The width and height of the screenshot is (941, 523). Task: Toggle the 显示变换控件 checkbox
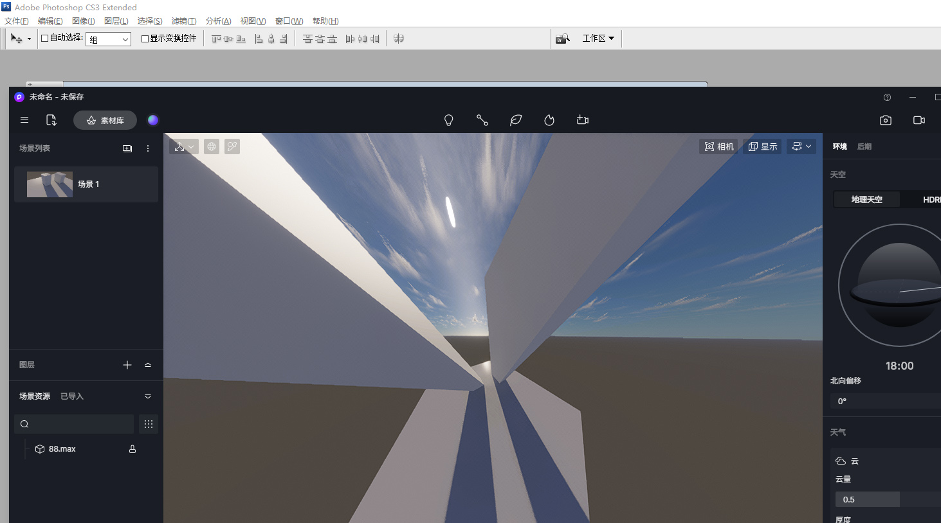pyautogui.click(x=145, y=39)
